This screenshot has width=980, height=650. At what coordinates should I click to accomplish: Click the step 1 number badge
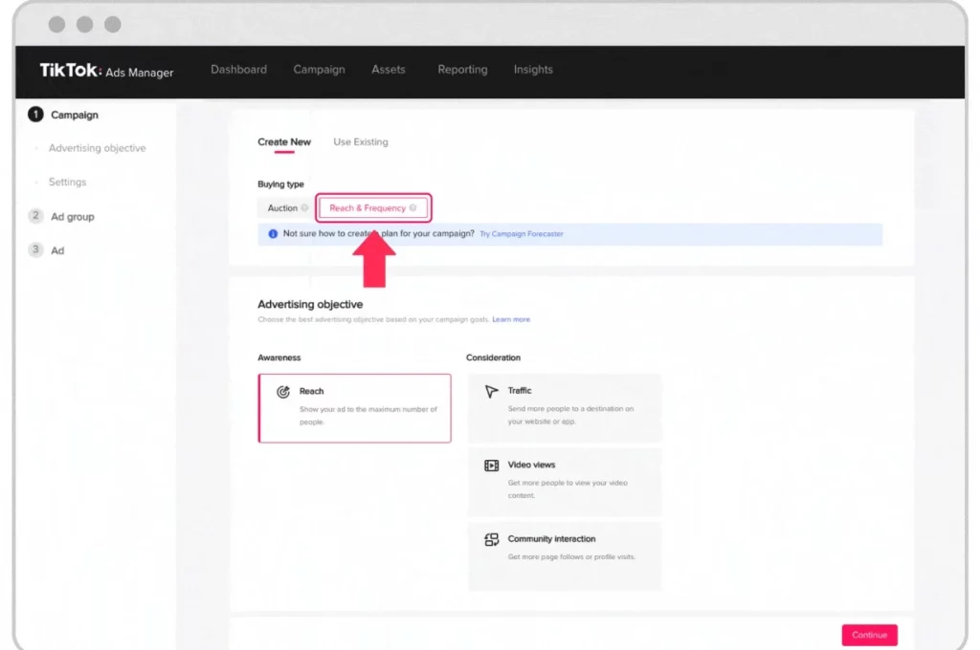point(35,115)
